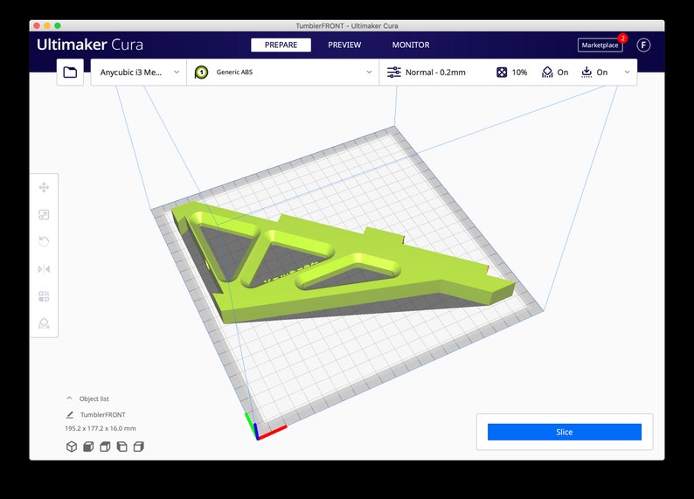
Task: Click the Ultimaker Cura logo
Action: [90, 45]
